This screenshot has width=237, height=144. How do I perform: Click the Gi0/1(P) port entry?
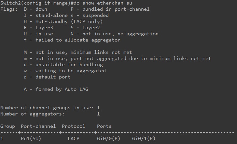(x=144, y=138)
